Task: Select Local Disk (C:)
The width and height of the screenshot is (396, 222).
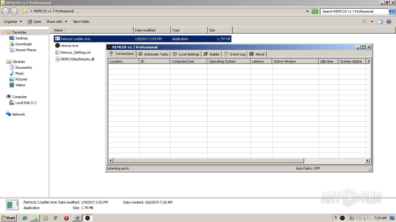Action: [x=26, y=103]
